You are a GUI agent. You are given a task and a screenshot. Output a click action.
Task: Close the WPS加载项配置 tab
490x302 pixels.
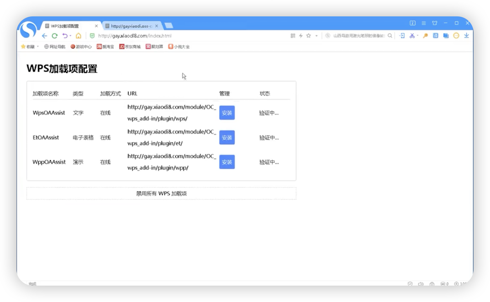click(96, 26)
